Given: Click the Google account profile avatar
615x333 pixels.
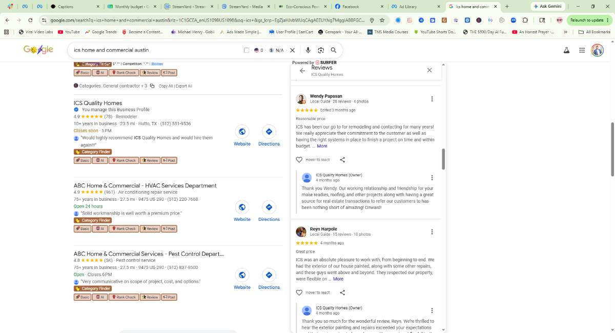Looking at the screenshot, I should pyautogui.click(x=597, y=50).
